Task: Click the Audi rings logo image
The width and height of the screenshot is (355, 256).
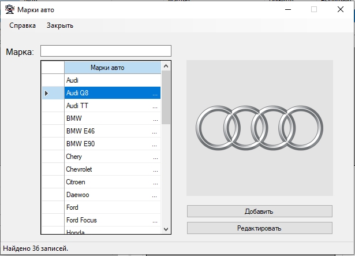Action: 259,128
